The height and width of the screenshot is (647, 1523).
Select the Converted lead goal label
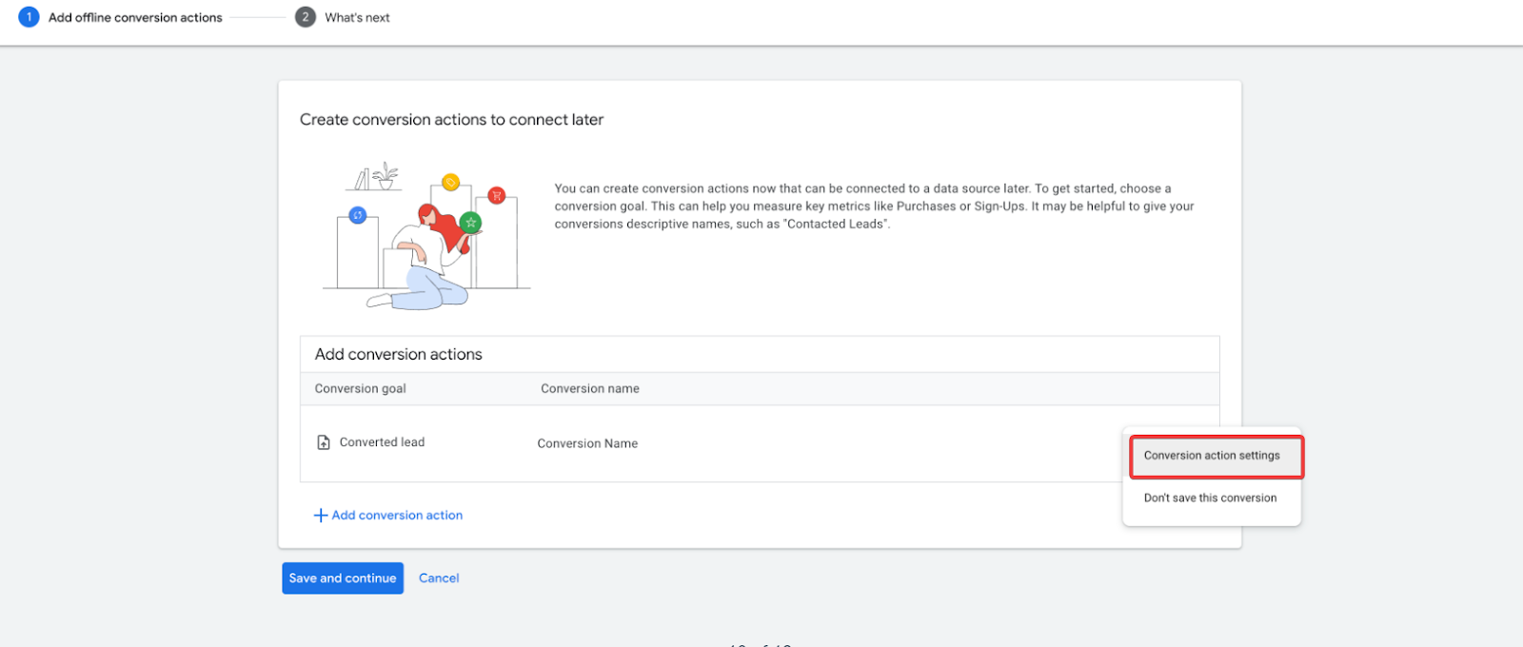[382, 442]
